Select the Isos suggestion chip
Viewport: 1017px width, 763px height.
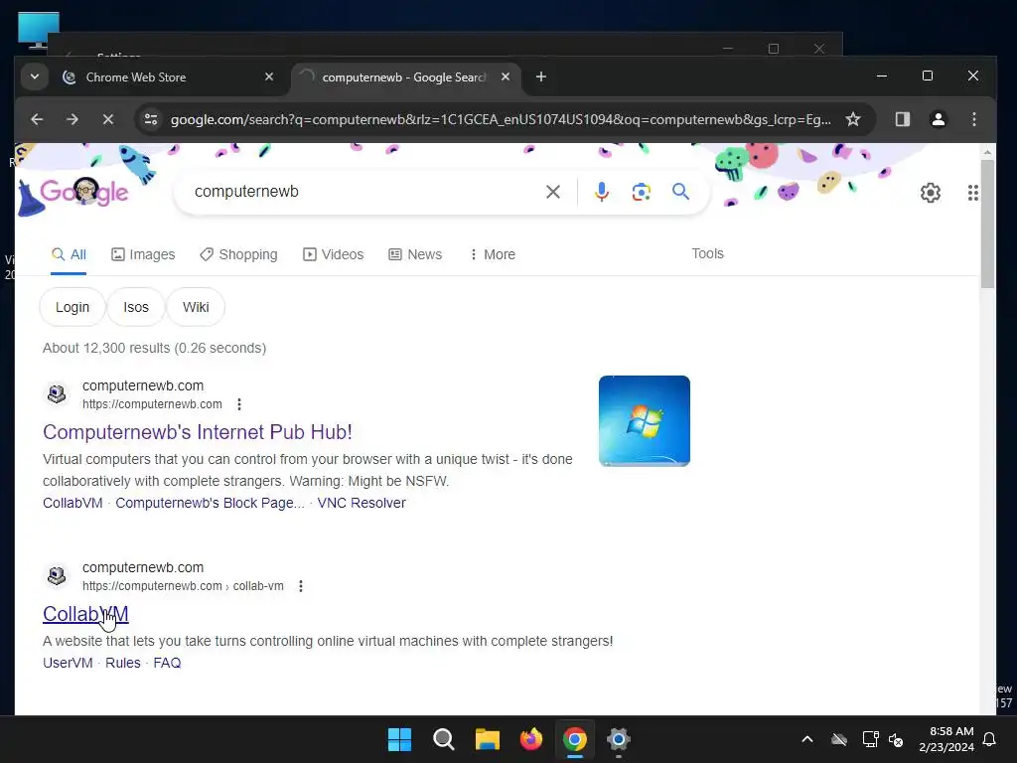tap(135, 307)
